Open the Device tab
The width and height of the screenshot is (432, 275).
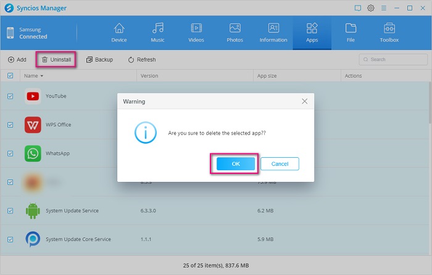point(119,32)
